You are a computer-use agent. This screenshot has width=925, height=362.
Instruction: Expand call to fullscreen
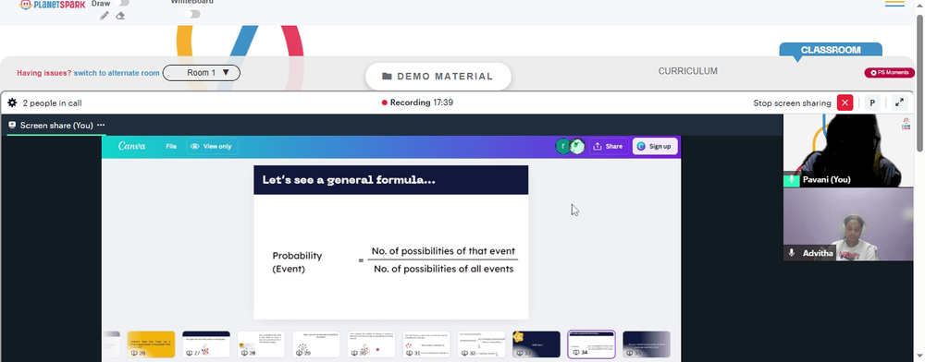click(x=899, y=103)
